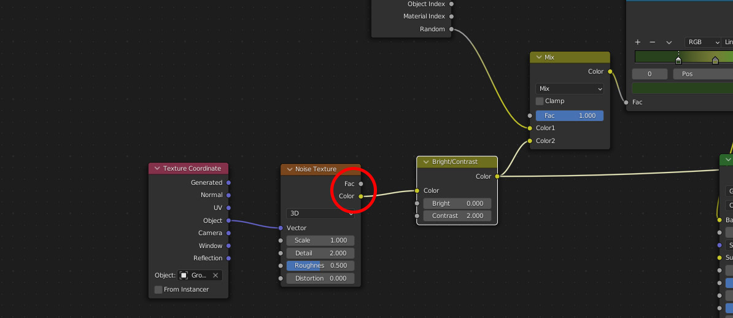Screen dimensions: 733x318
Task: Click the Scale 1.000 field
Action: tap(320, 241)
